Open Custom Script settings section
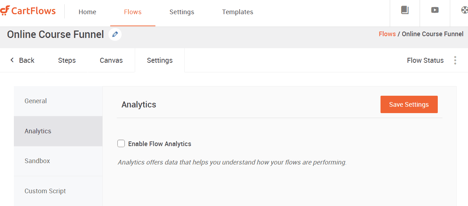The height and width of the screenshot is (206, 468). click(x=45, y=191)
